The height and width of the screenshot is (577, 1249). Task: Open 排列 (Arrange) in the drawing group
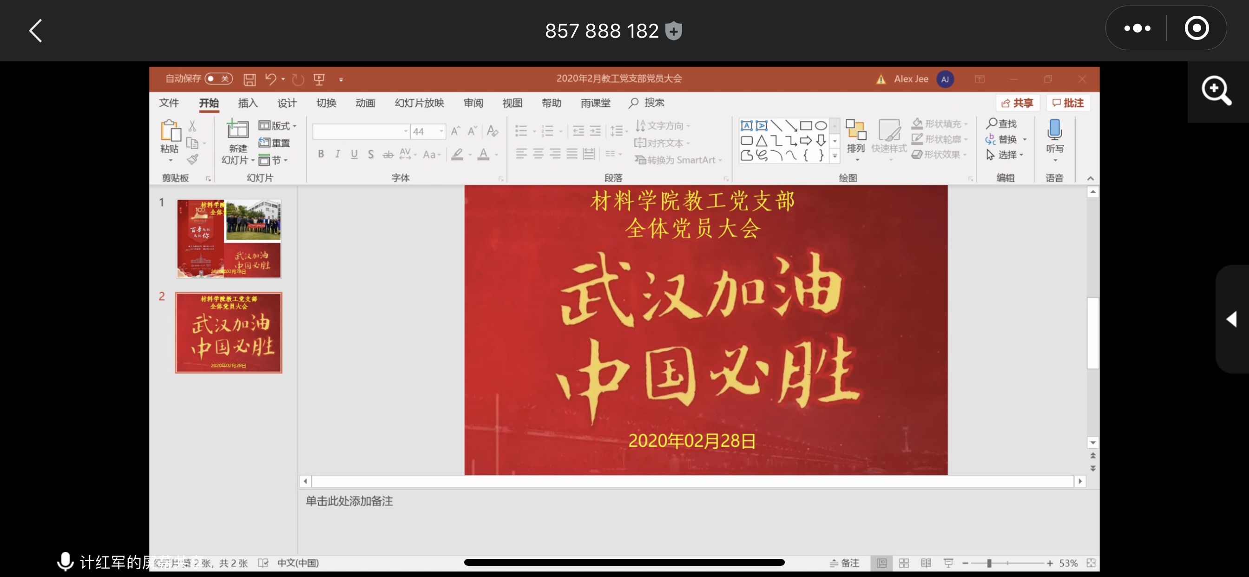[856, 140]
